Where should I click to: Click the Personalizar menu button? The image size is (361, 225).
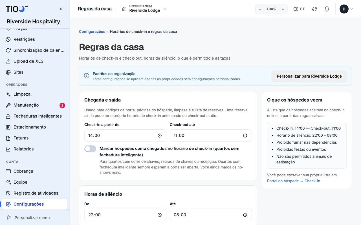click(35, 217)
